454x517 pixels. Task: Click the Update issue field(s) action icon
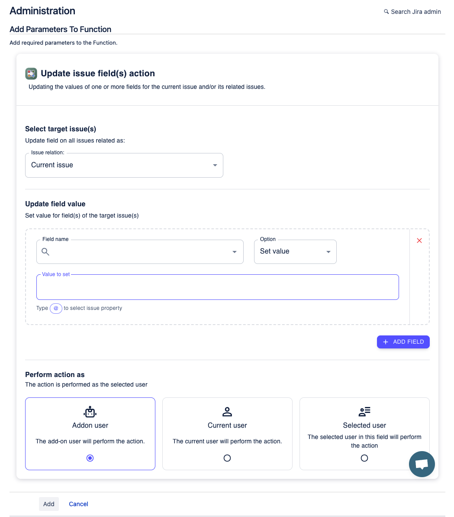click(31, 73)
